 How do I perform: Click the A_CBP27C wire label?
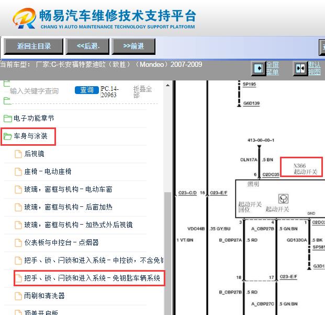tap(262, 304)
